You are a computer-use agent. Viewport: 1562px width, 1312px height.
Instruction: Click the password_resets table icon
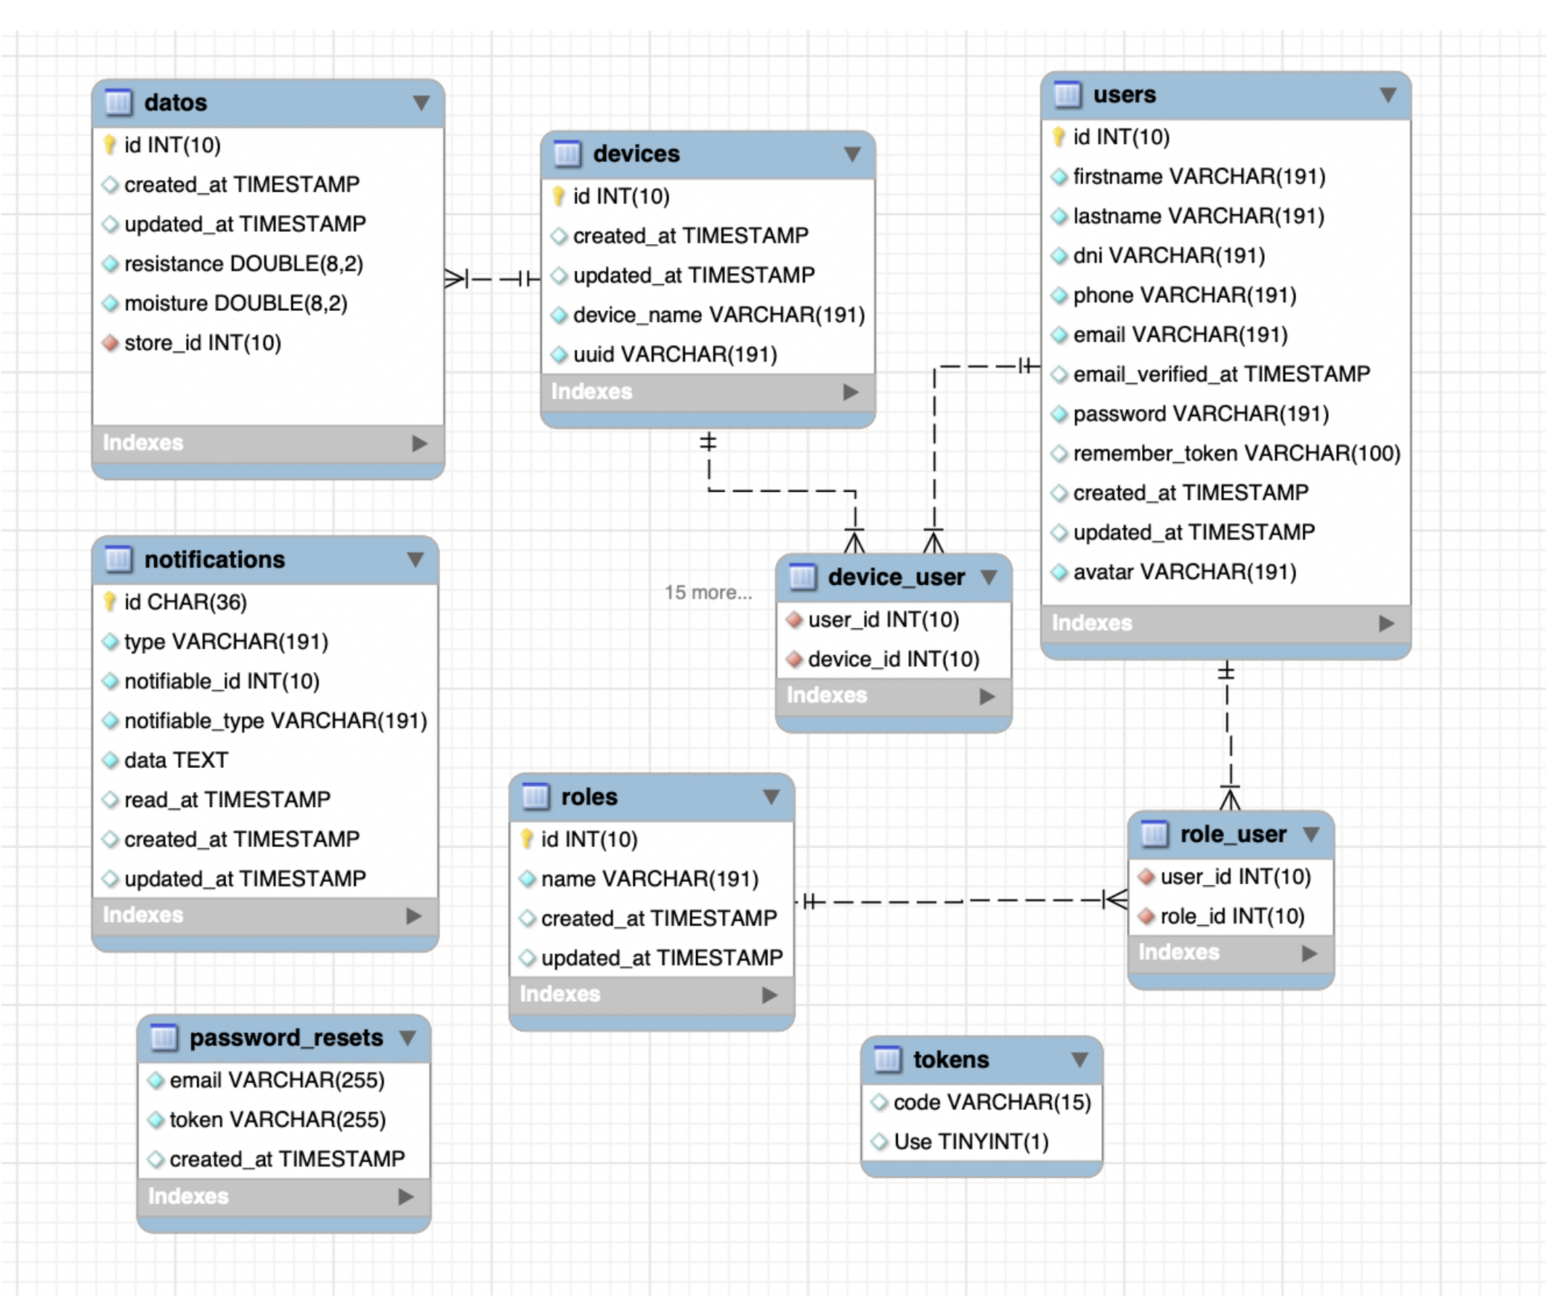(163, 1038)
